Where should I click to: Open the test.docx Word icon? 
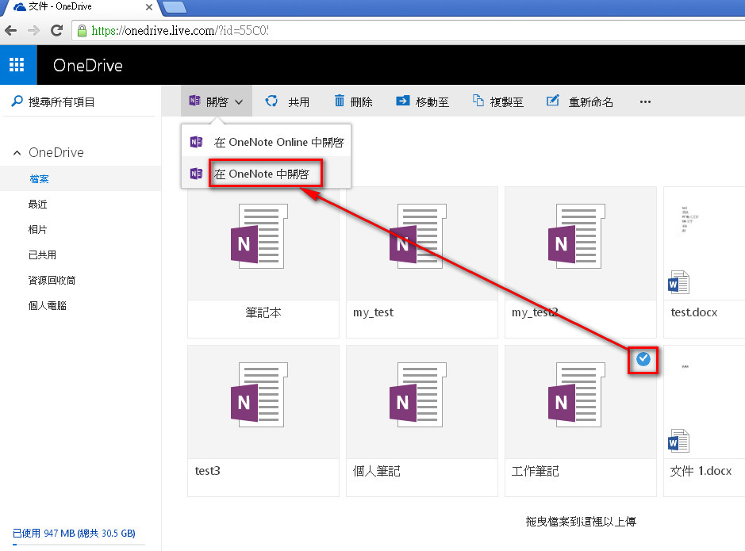(678, 282)
